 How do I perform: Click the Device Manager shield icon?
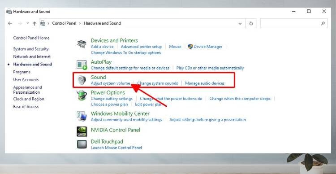tap(190, 47)
